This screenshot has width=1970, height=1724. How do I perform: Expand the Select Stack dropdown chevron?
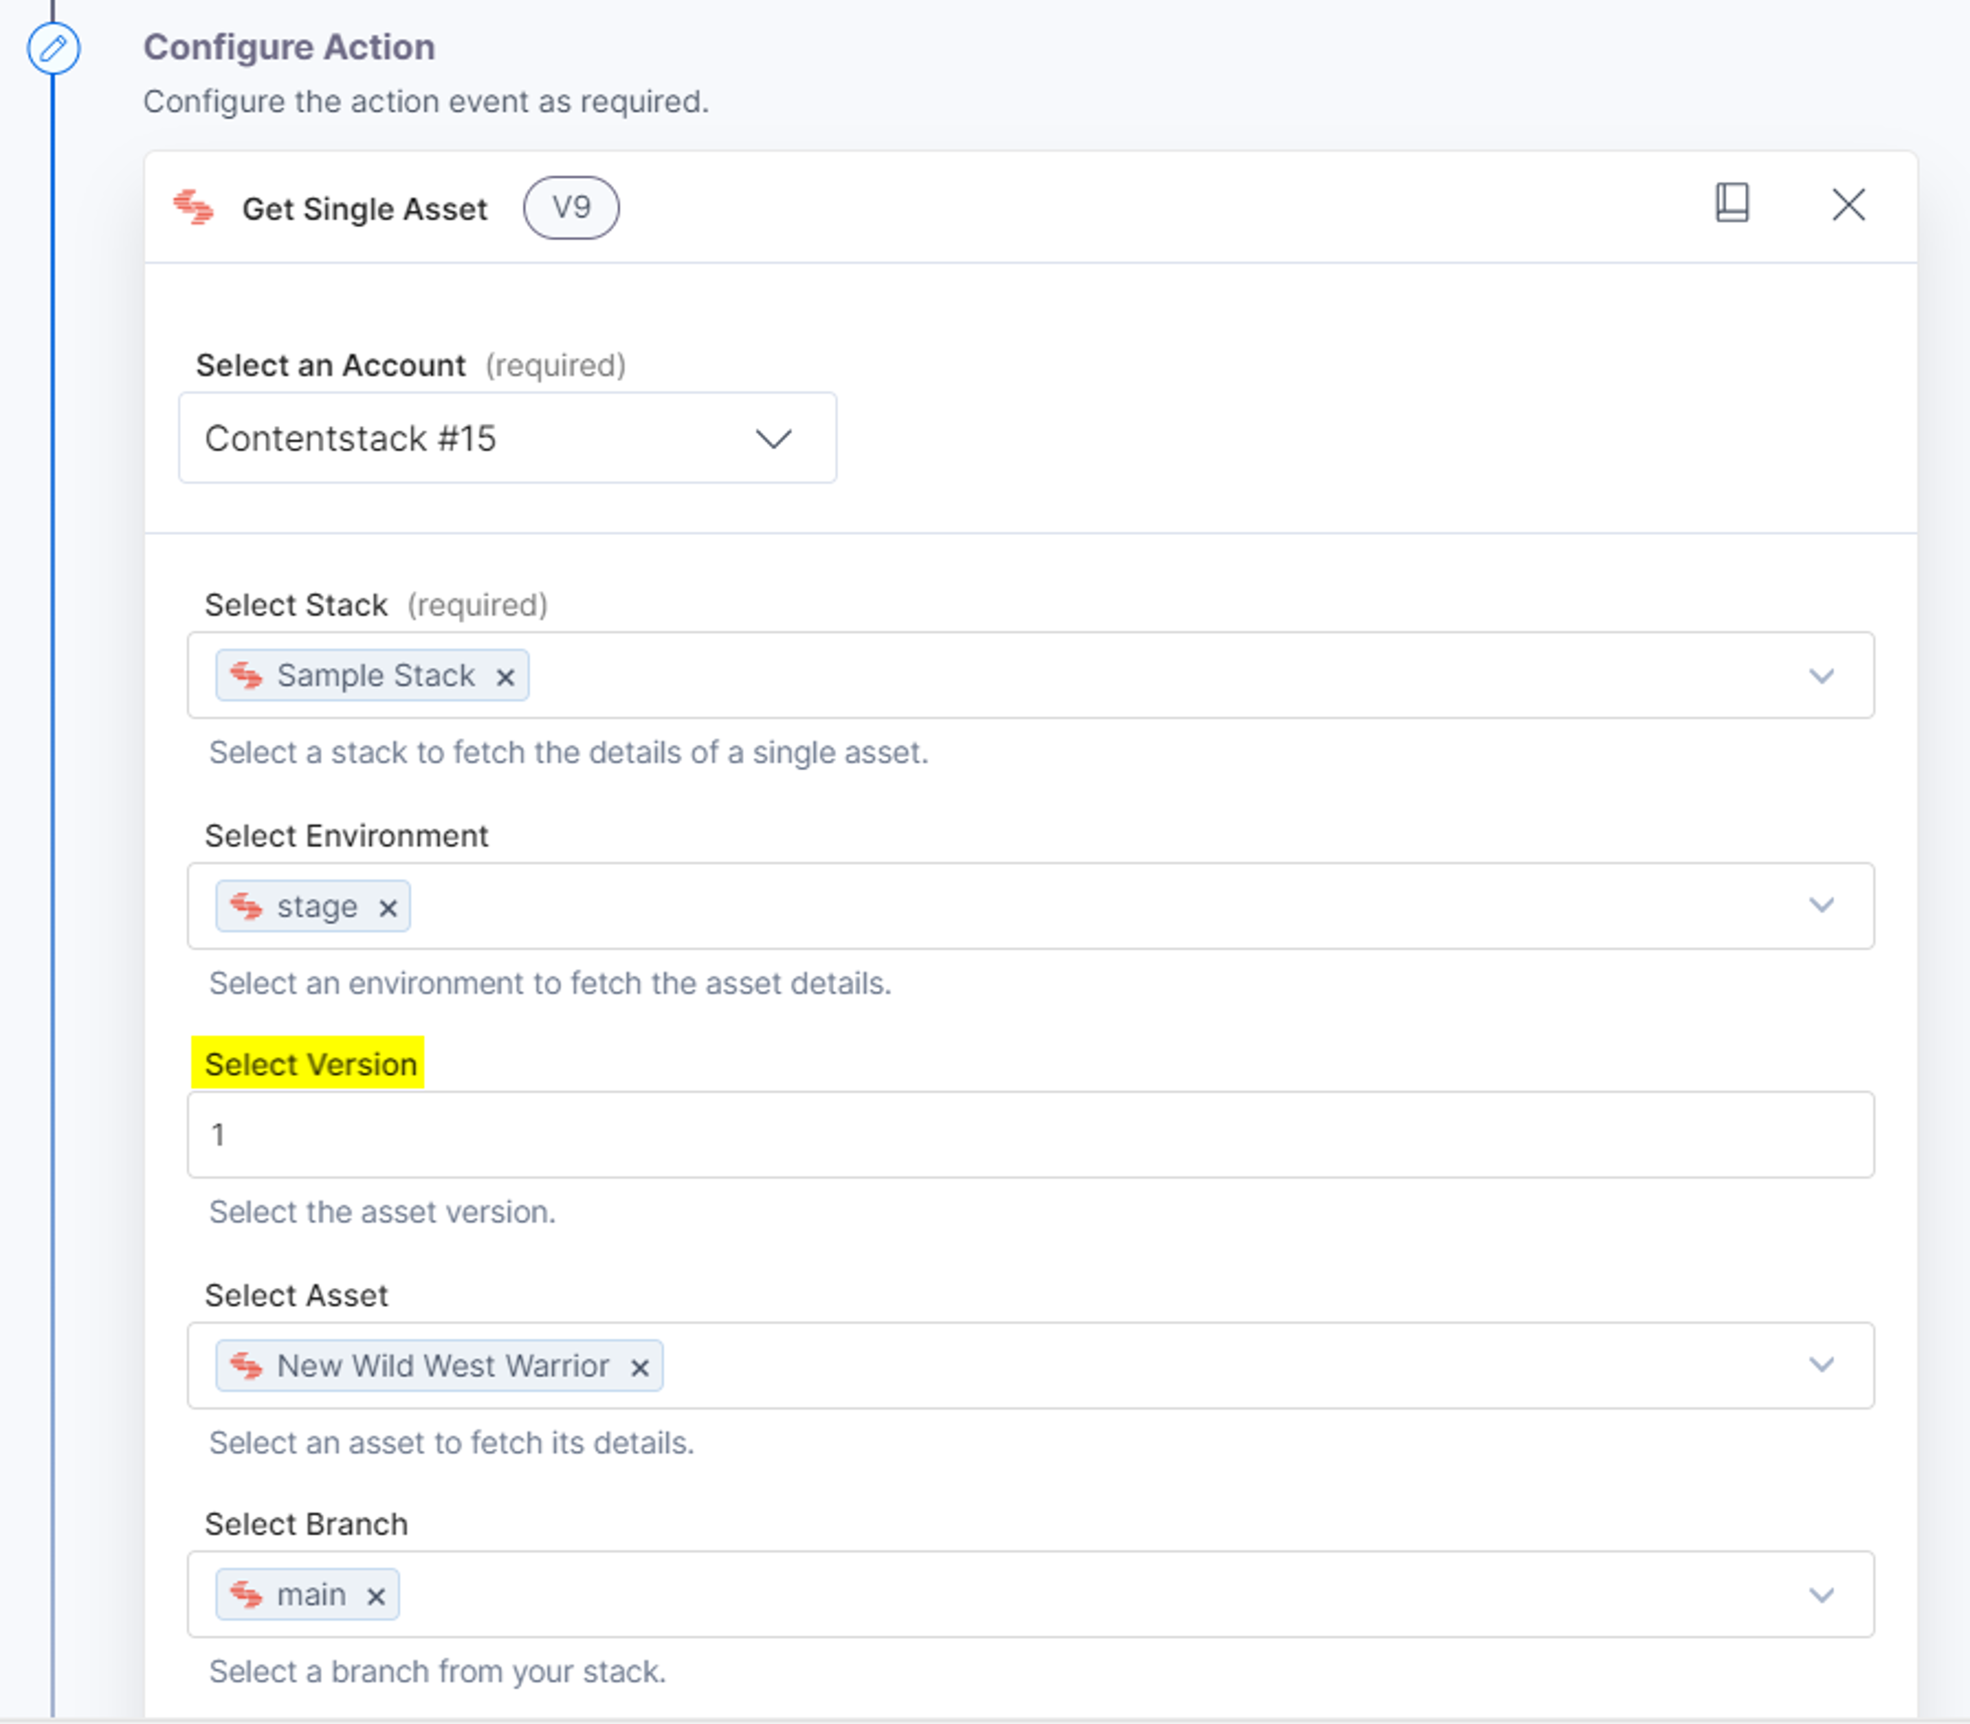click(x=1821, y=675)
